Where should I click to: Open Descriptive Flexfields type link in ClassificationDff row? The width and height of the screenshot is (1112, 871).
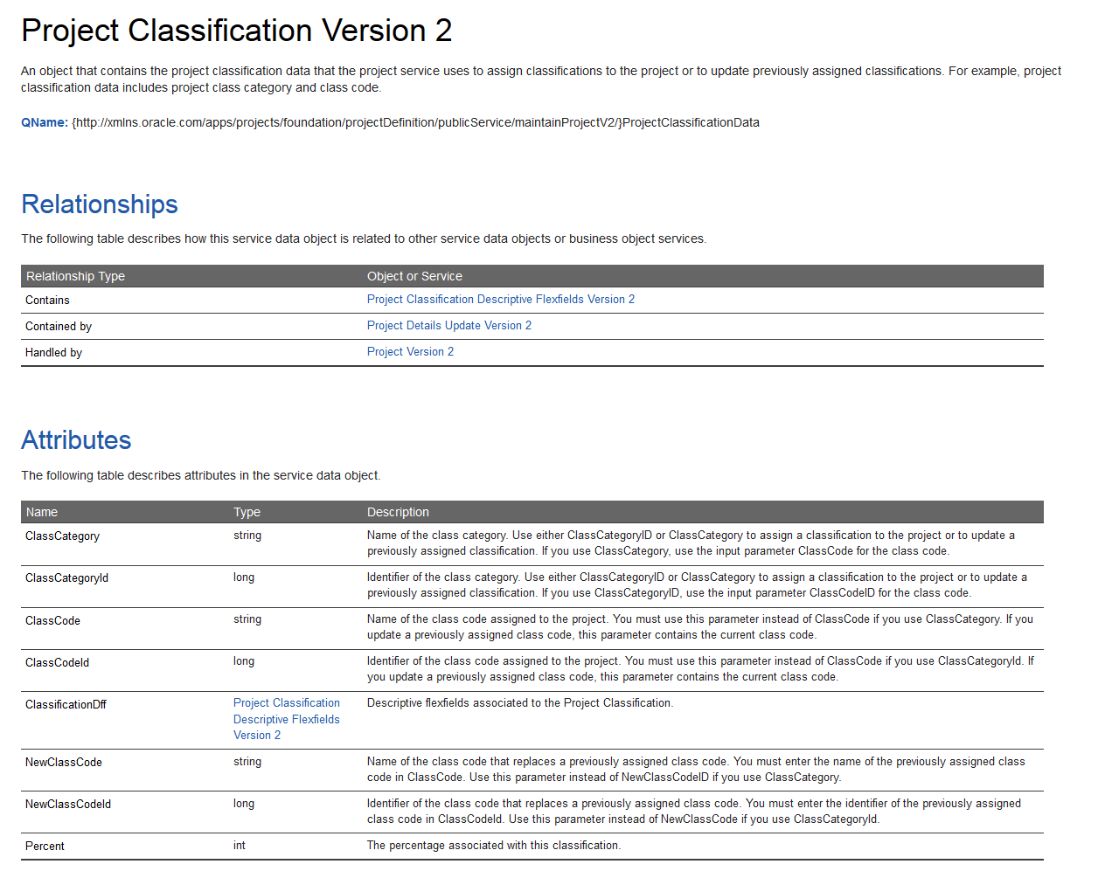click(x=287, y=719)
